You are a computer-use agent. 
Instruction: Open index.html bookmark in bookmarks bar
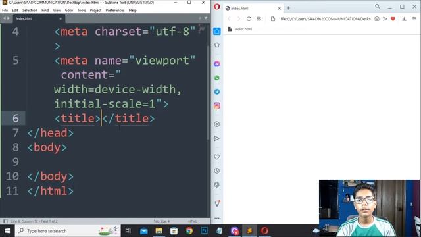(240, 29)
